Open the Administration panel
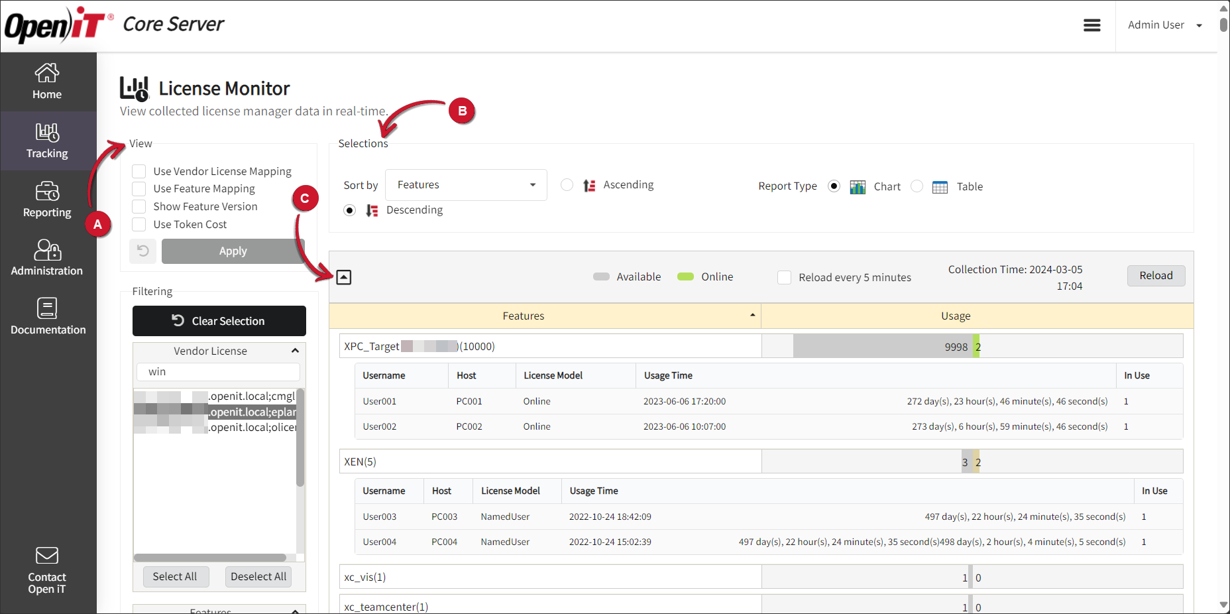The height and width of the screenshot is (614, 1230). pos(47,259)
